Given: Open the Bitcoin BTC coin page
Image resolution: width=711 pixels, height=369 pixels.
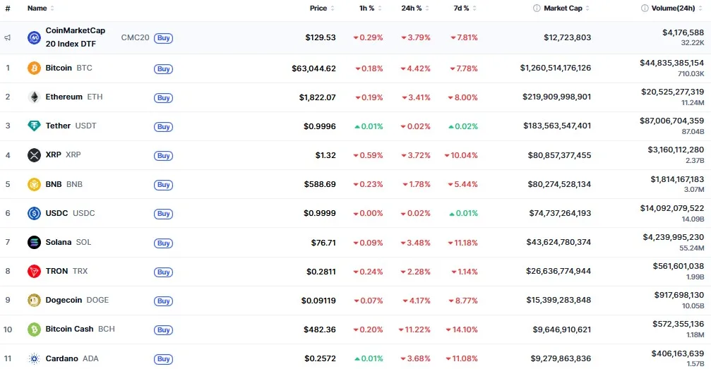Looking at the screenshot, I should [x=68, y=68].
